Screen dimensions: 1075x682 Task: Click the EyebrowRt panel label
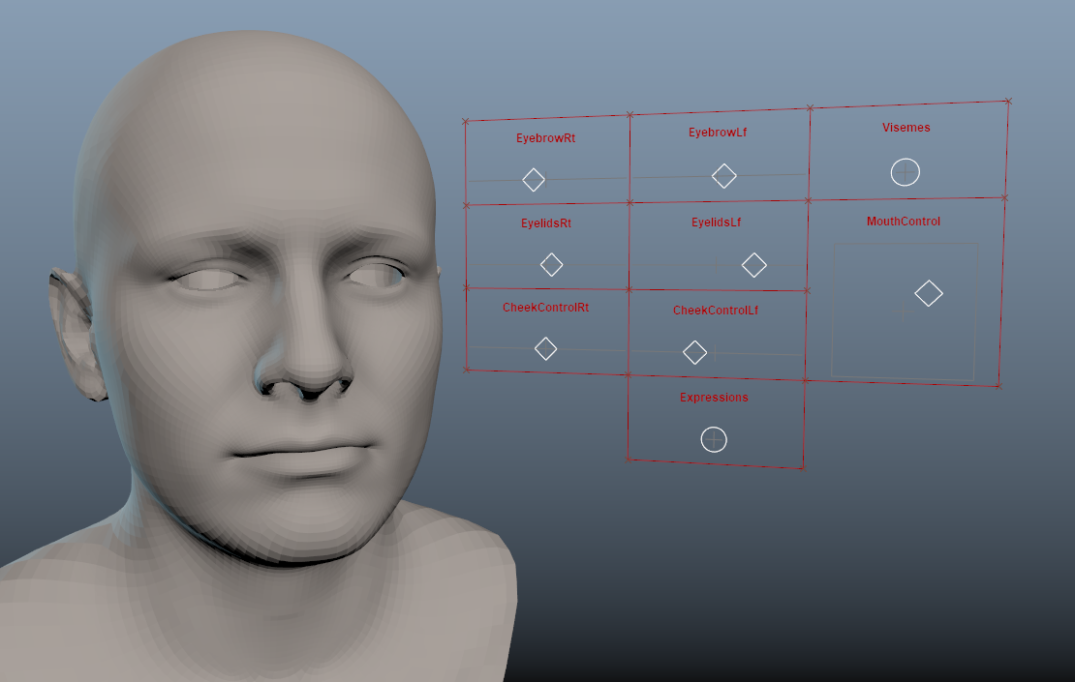(546, 138)
